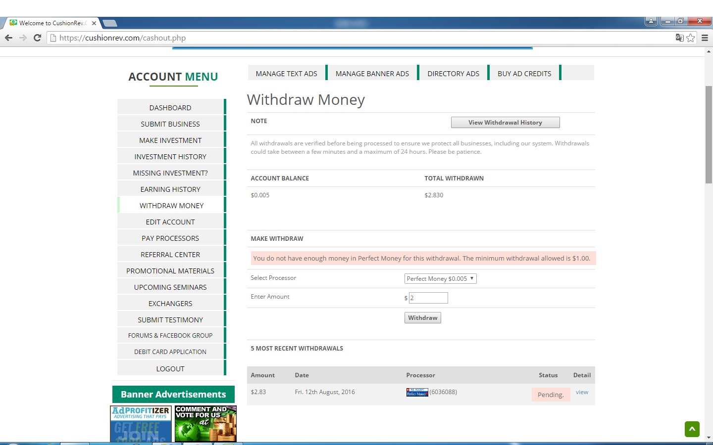Open the Manage Banner Ads tab

tap(372, 74)
